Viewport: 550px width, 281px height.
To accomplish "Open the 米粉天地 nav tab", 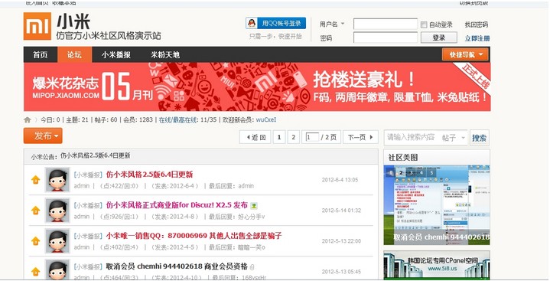I will pos(165,55).
